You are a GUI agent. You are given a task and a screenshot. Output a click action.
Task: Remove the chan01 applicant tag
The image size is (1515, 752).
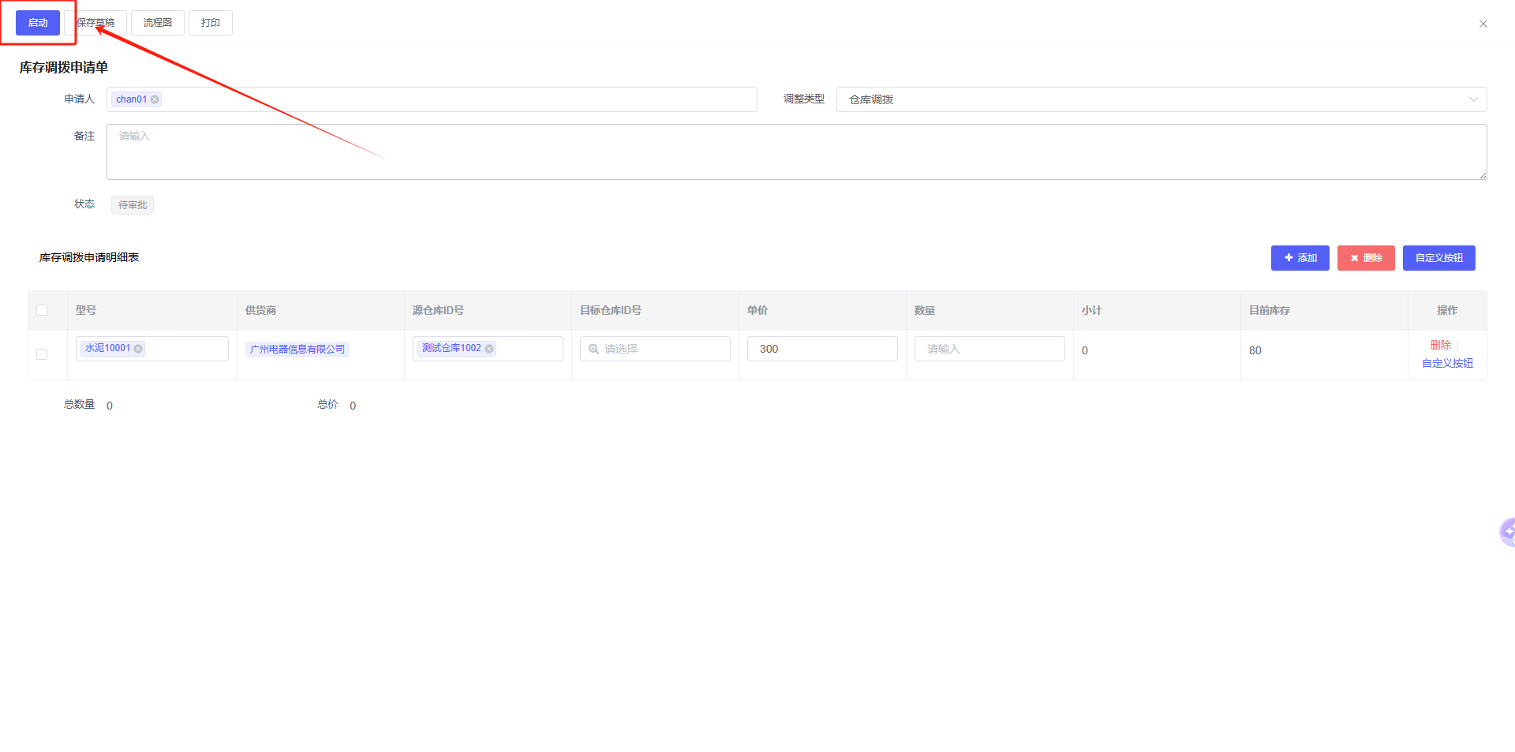point(155,99)
